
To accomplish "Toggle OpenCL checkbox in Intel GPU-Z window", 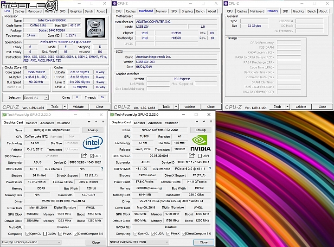I will click(x=27, y=234).
